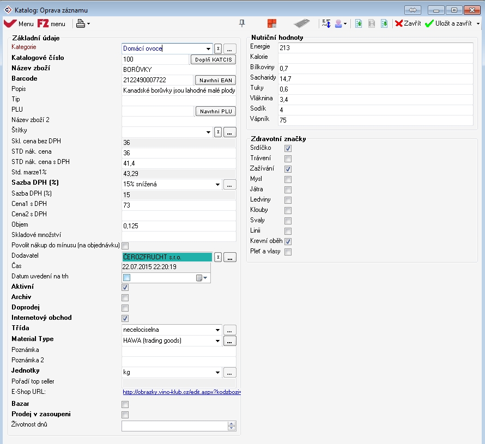Open the Štítky browse (...) button
This screenshot has width=485, height=444.
(229, 132)
